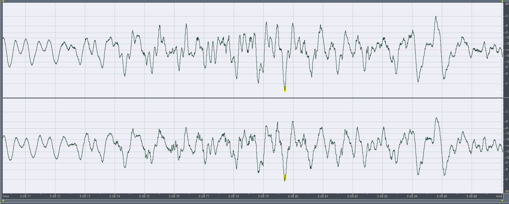Click the bottom-right yellow corner selection handle
This screenshot has height=204, width=509.
pyautogui.click(x=502, y=200)
